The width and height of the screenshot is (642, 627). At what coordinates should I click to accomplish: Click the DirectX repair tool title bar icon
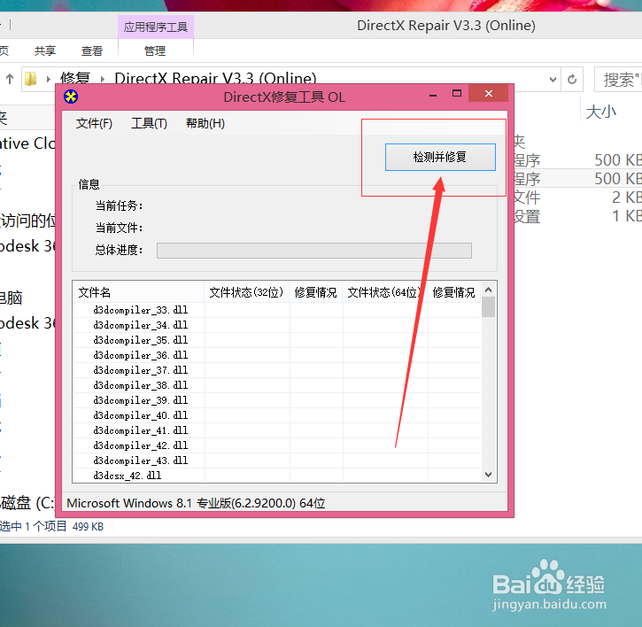[71, 97]
